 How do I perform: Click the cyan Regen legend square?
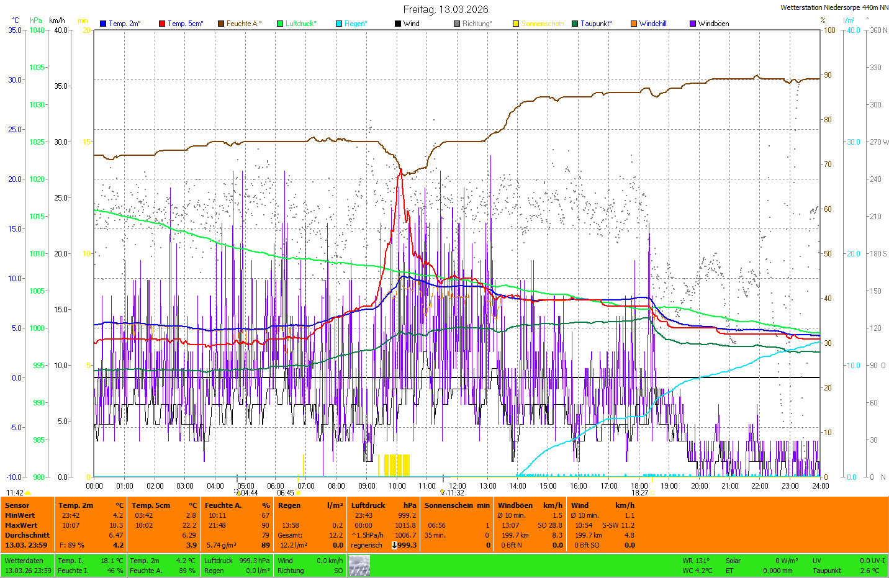pos(339,24)
